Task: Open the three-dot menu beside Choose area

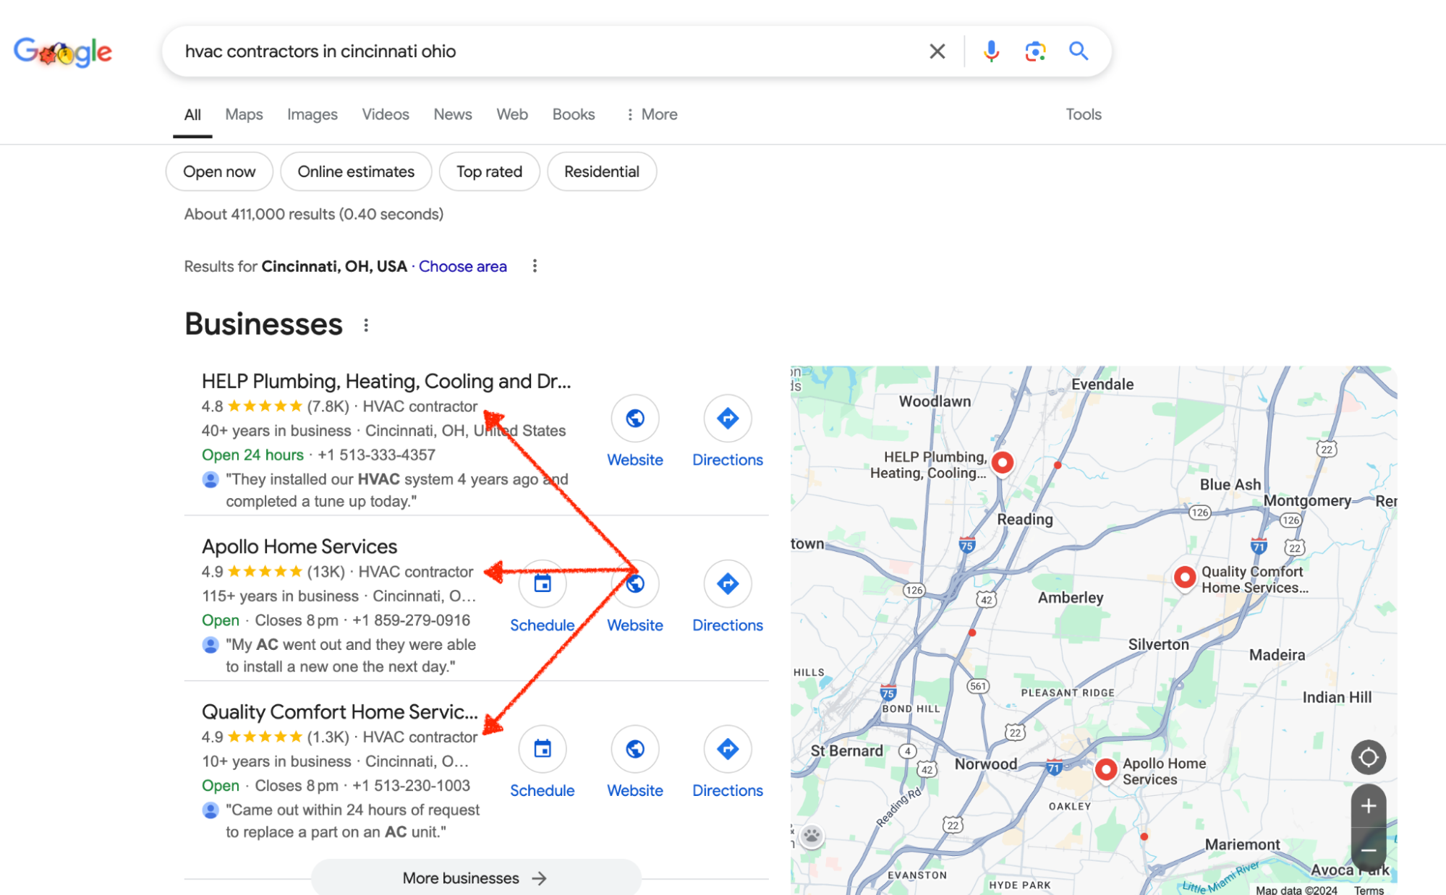Action: [x=535, y=266]
